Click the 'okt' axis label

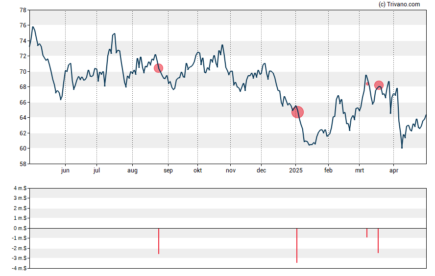[198, 170]
